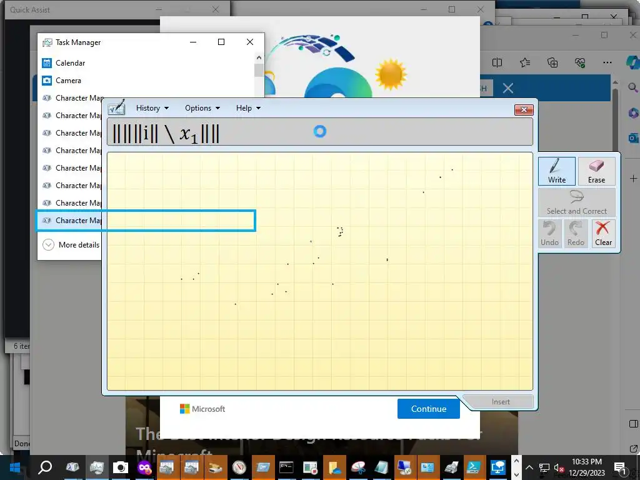Click the Redo arrow button

pos(576,234)
